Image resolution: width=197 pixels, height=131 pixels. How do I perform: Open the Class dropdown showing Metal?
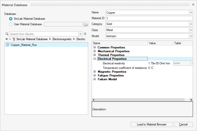point(191,30)
